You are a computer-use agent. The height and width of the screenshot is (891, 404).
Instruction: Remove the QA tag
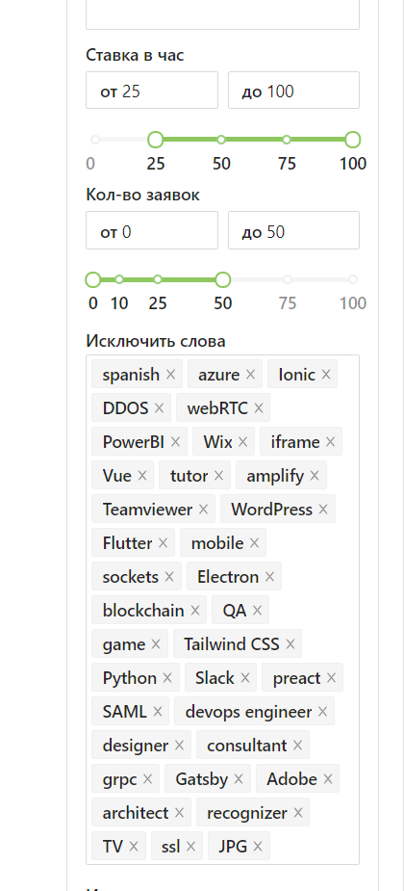(257, 611)
